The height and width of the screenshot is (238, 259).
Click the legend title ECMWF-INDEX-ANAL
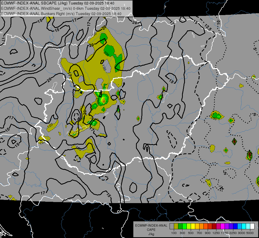(x=151, y=226)
